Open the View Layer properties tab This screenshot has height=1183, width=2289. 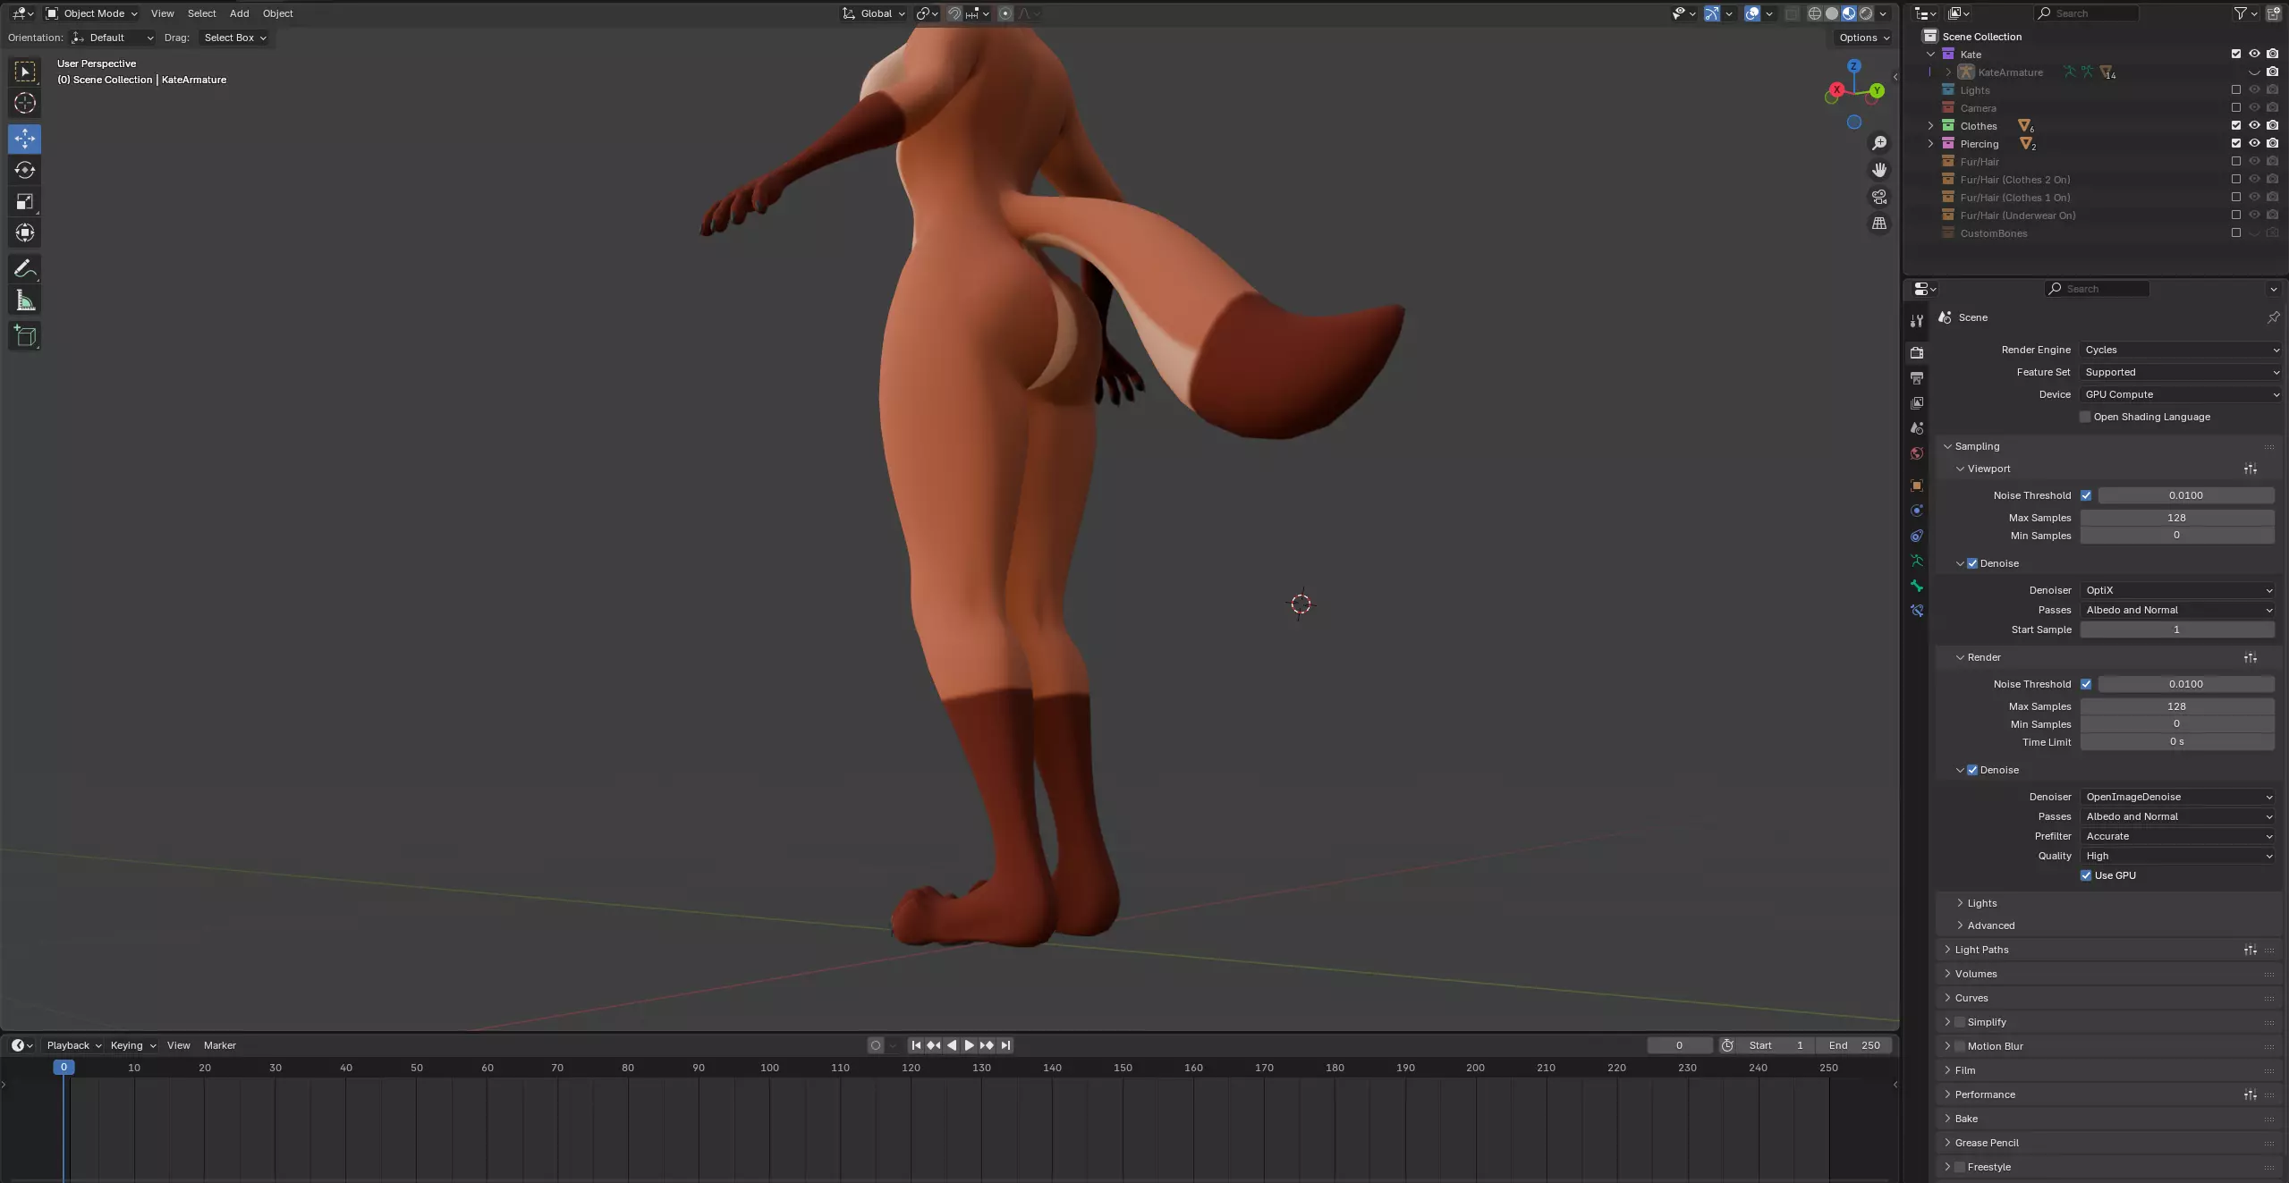pyautogui.click(x=1917, y=403)
